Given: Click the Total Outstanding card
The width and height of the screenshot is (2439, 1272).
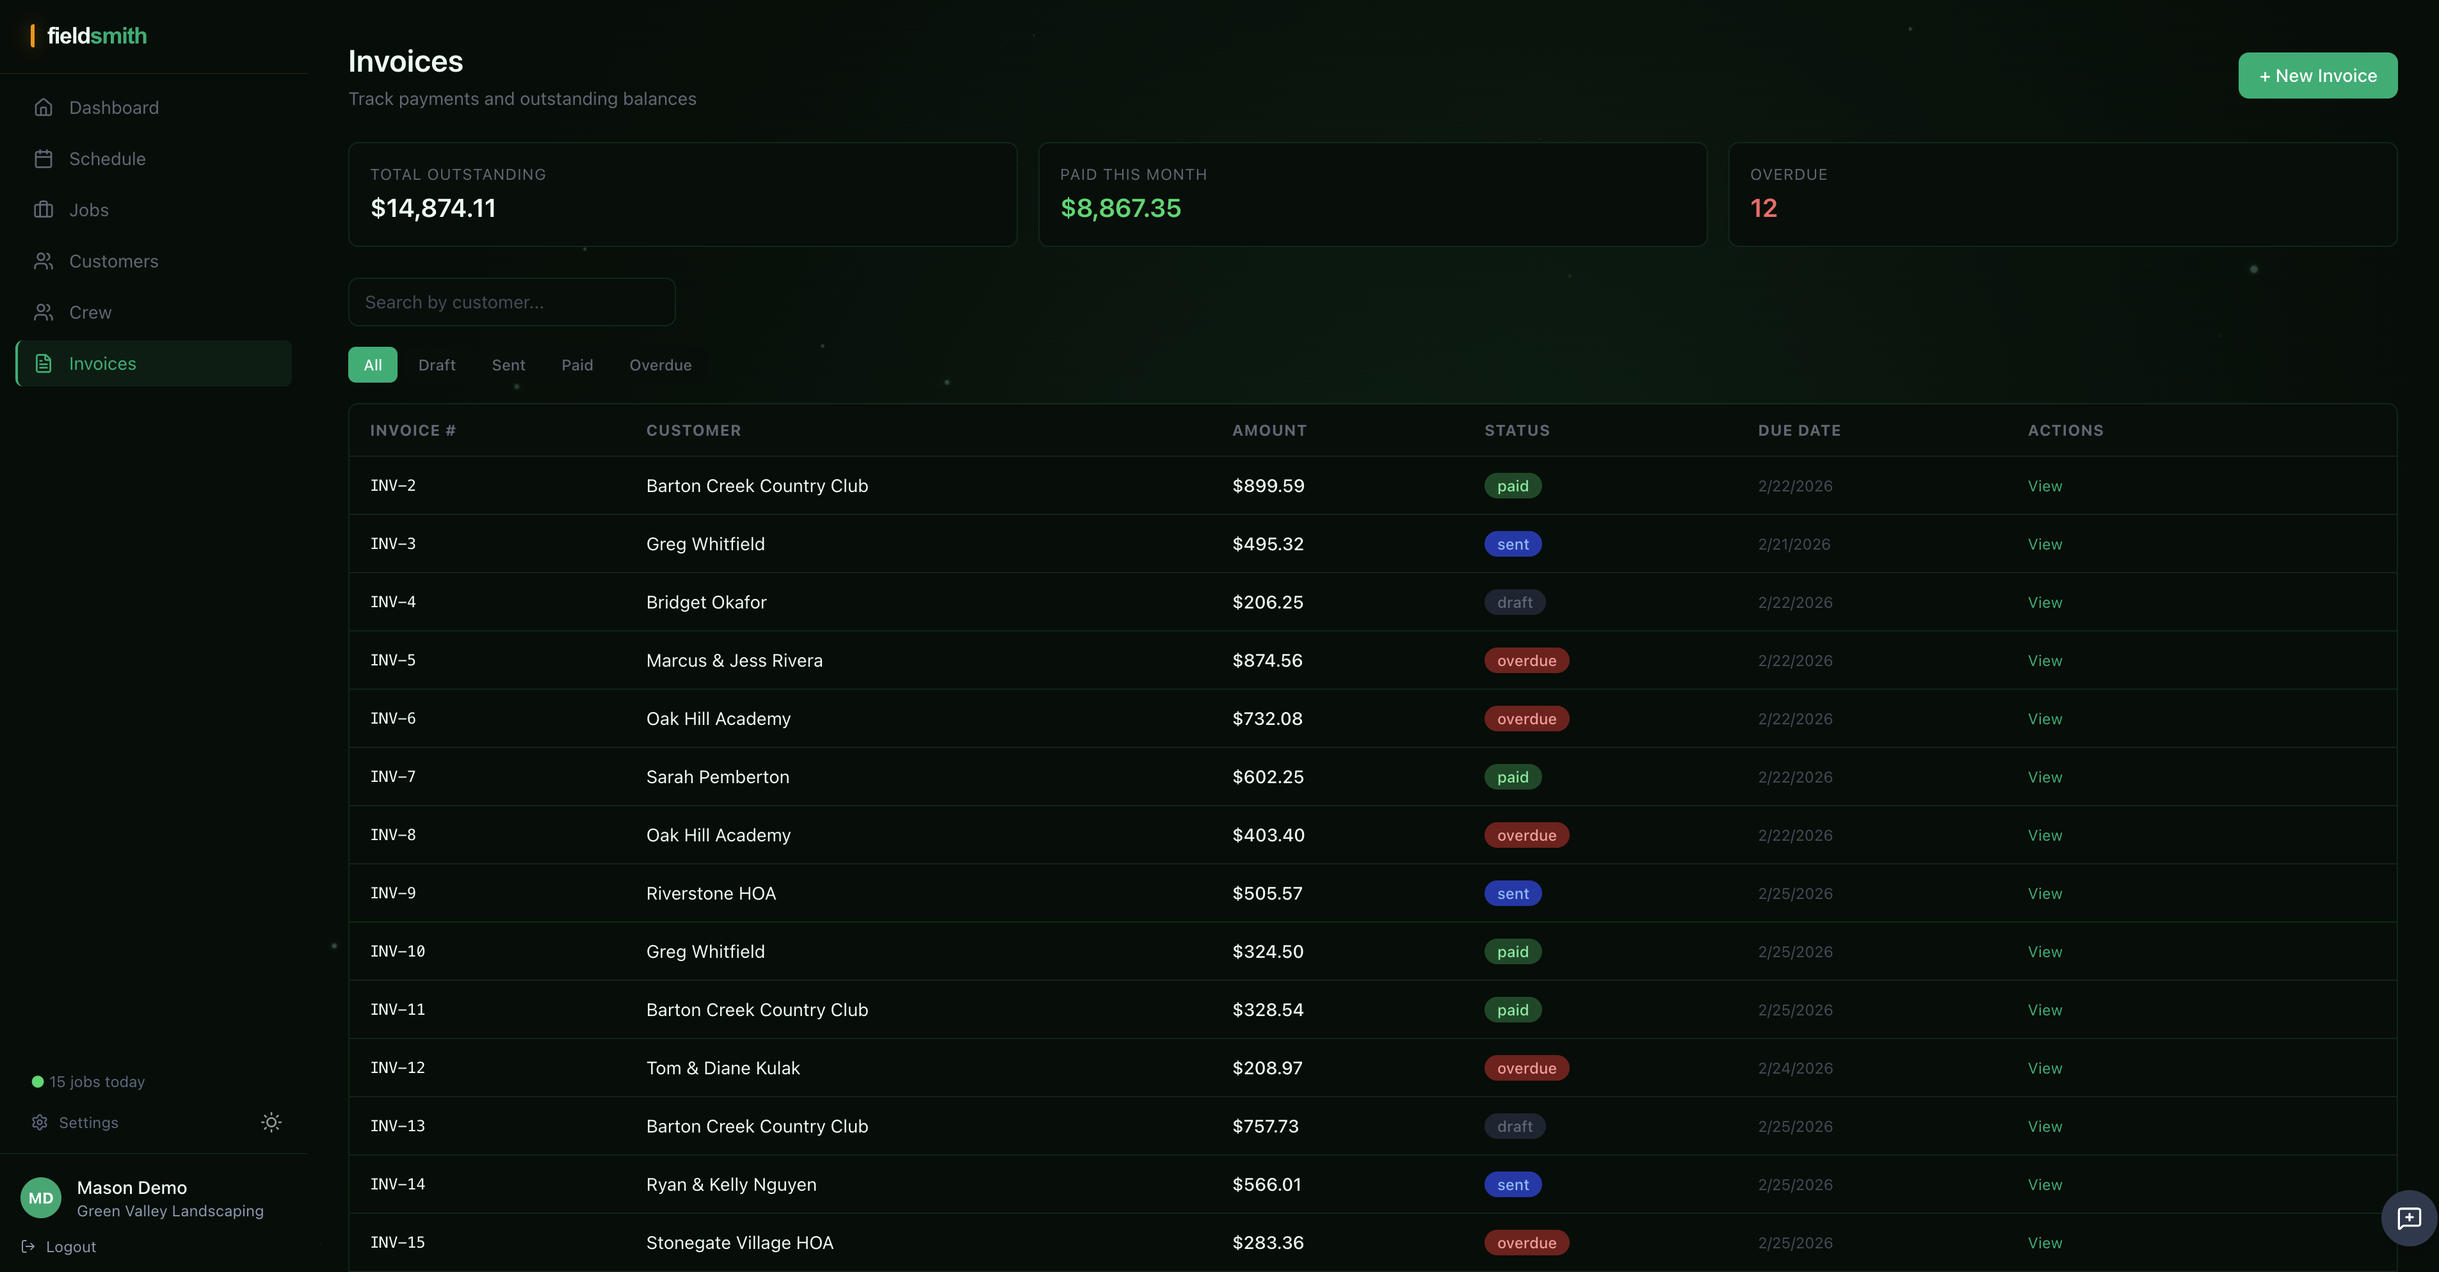Looking at the screenshot, I should coord(682,195).
